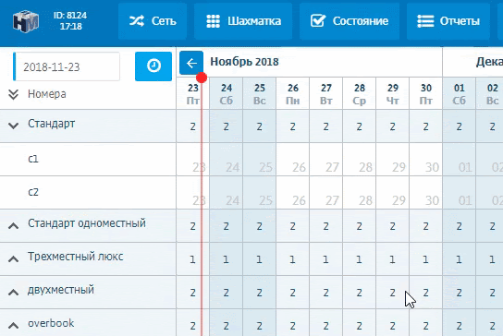
Task: Select the date header 29 Чт
Action: (393, 93)
